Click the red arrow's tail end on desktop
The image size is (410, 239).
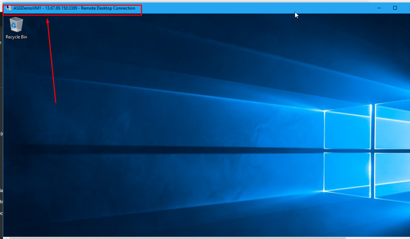55,102
